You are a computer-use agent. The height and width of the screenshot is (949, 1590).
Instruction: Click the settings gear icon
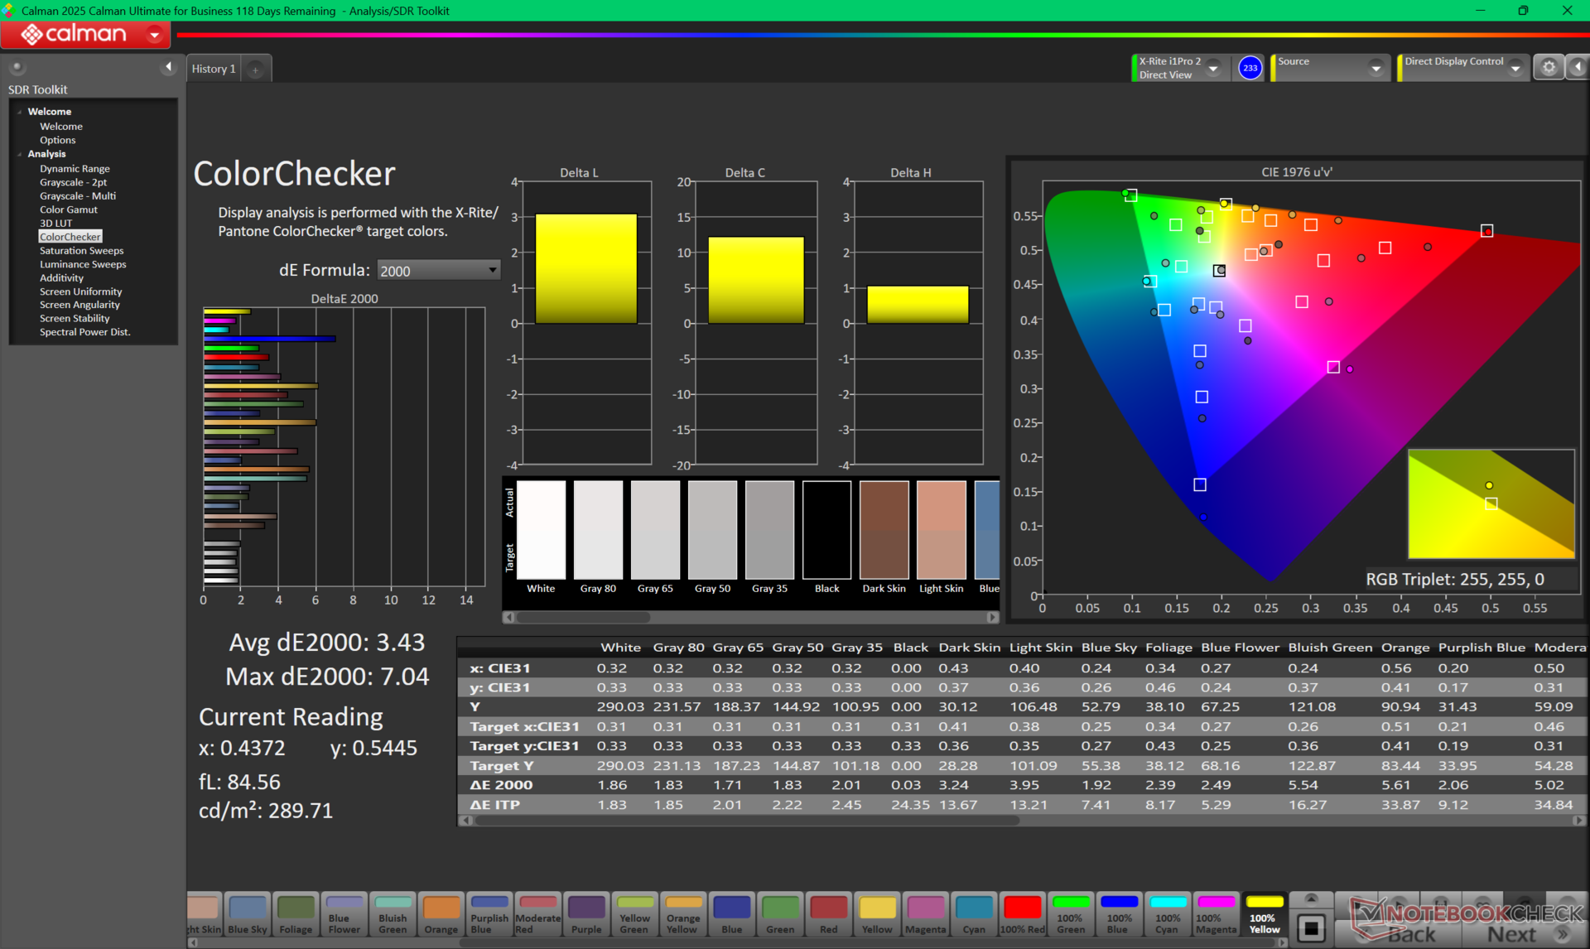[1548, 68]
